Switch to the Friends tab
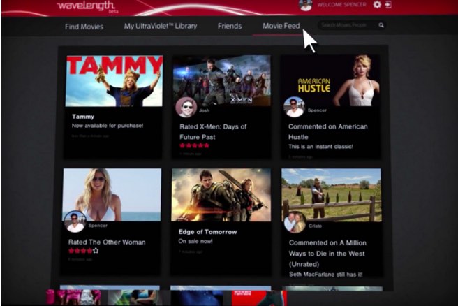The height and width of the screenshot is (306, 458). [230, 26]
